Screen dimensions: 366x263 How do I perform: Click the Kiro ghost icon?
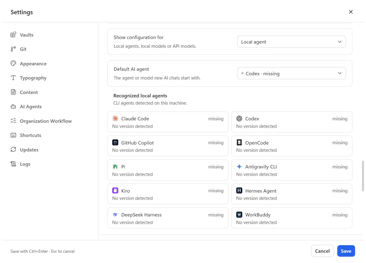[x=115, y=191]
